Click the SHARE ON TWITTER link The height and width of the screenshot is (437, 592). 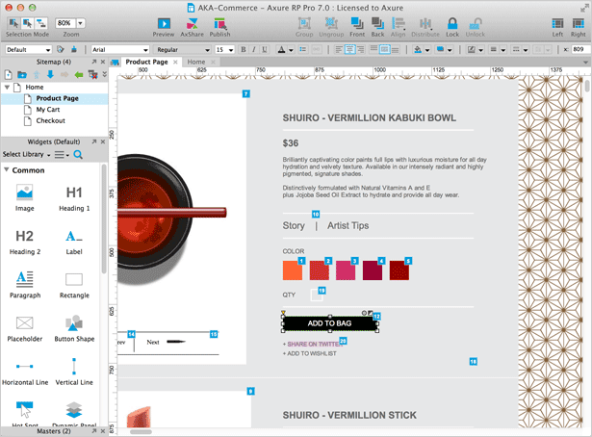(314, 345)
